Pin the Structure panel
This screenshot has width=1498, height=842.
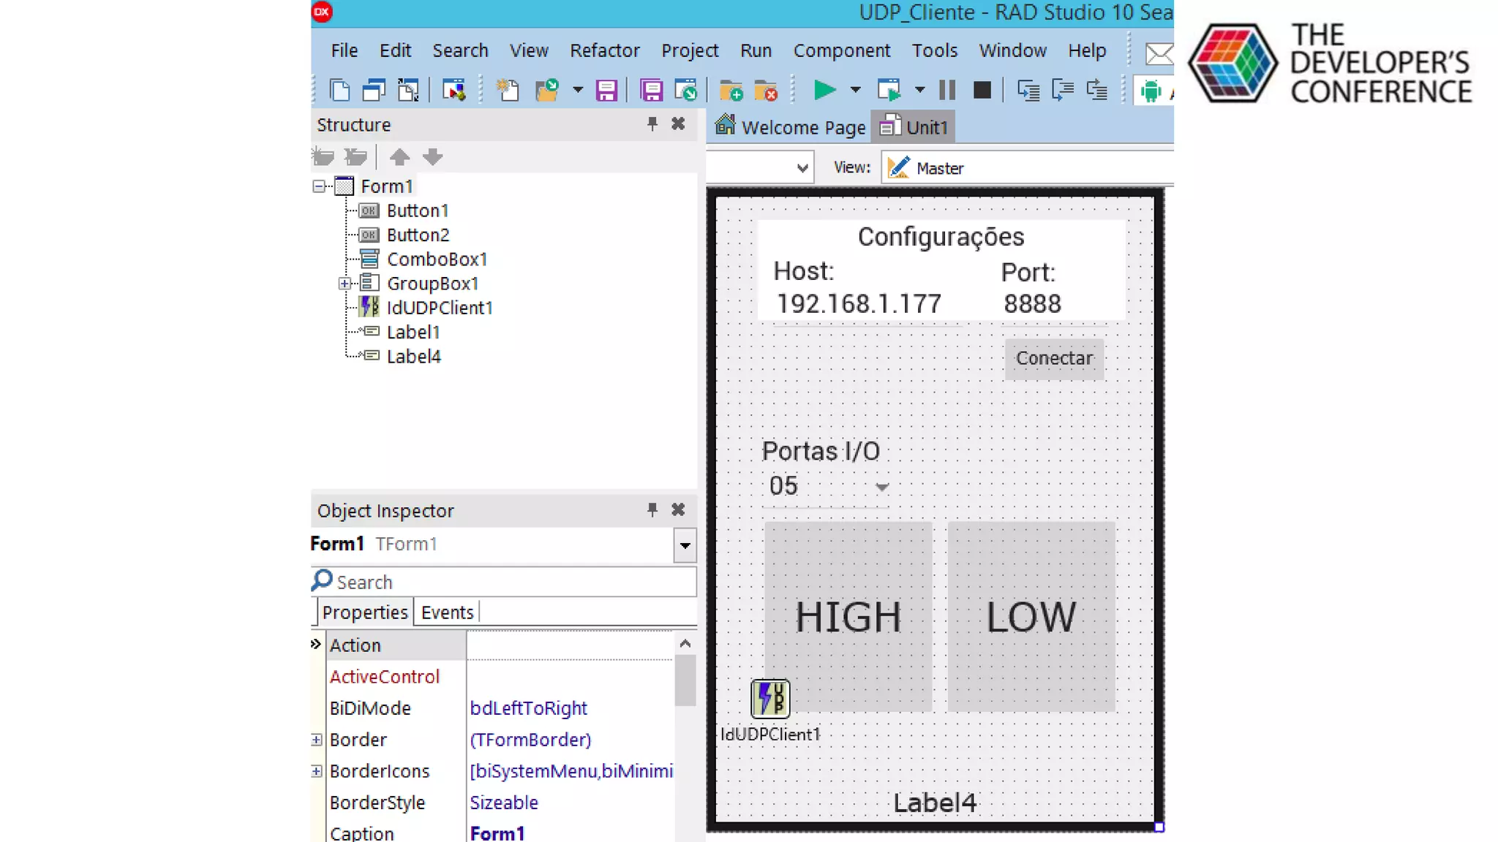click(x=652, y=124)
